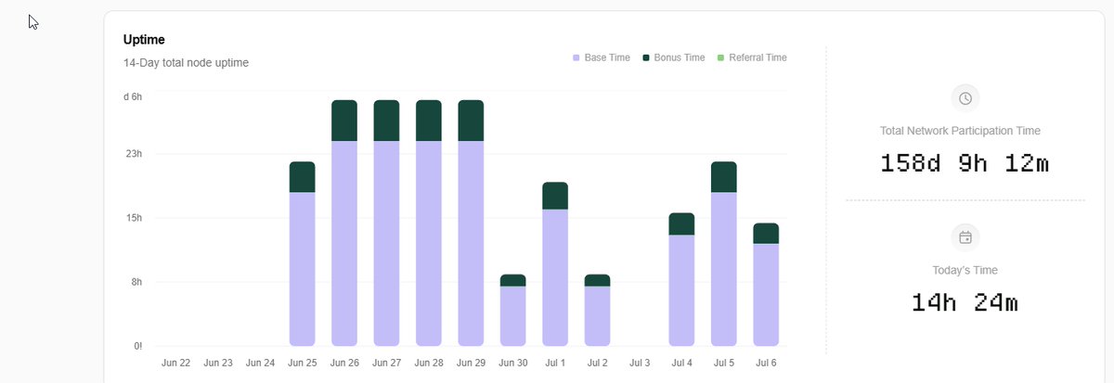This screenshot has width=1114, height=383.
Task: Click the 14-Day total node uptime subtitle
Action: tap(186, 63)
